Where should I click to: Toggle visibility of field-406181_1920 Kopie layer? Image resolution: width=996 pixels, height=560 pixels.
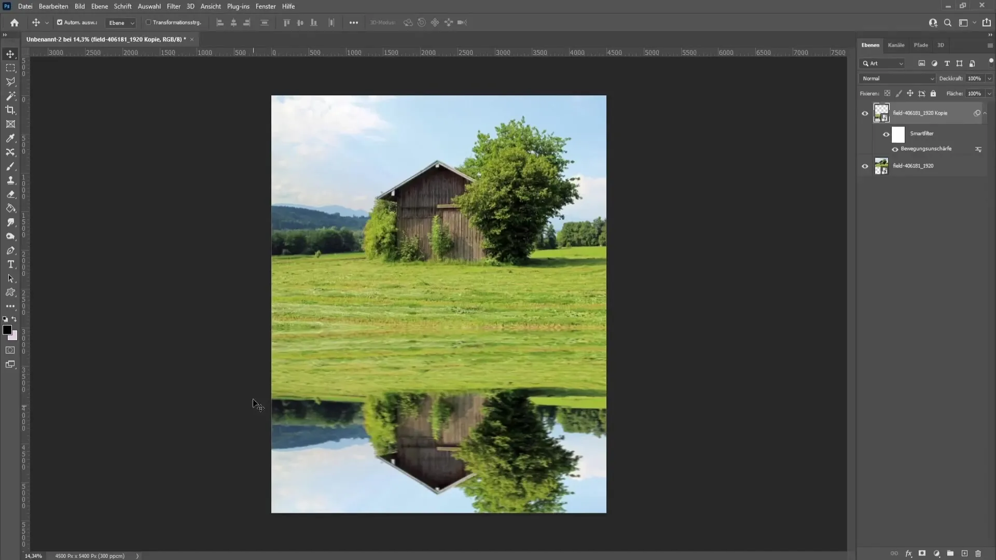[x=865, y=113]
